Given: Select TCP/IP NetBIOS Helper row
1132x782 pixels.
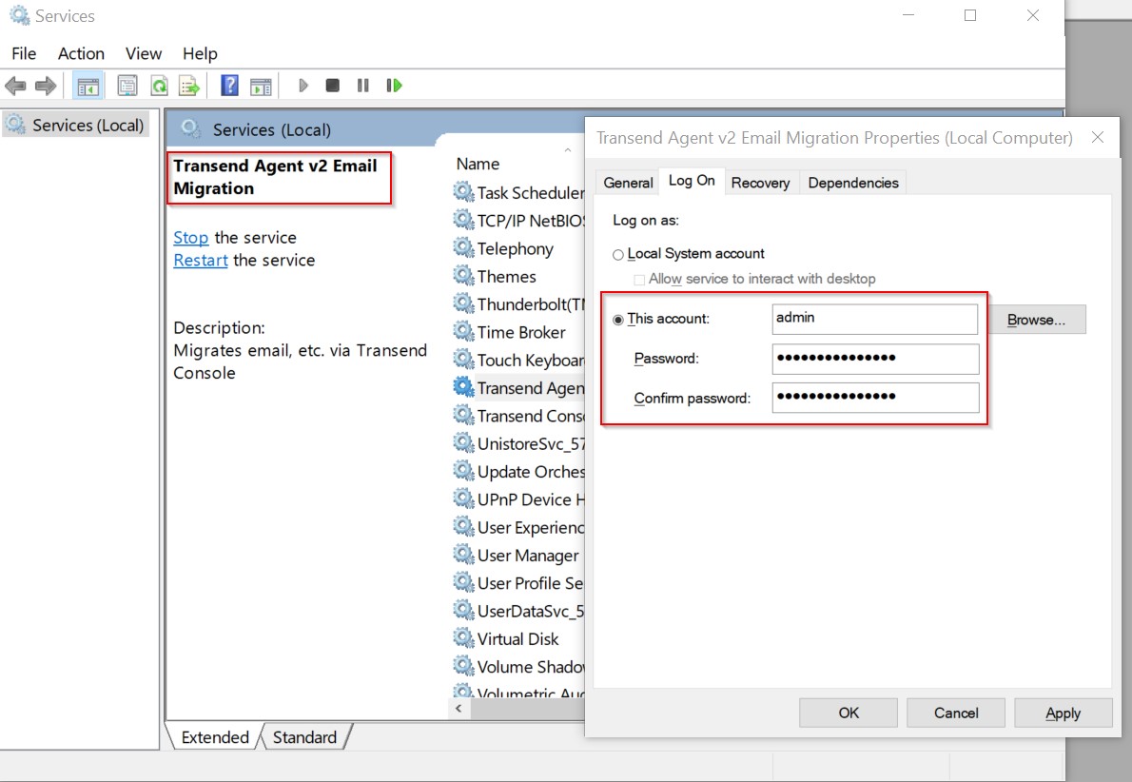Looking at the screenshot, I should tap(518, 220).
